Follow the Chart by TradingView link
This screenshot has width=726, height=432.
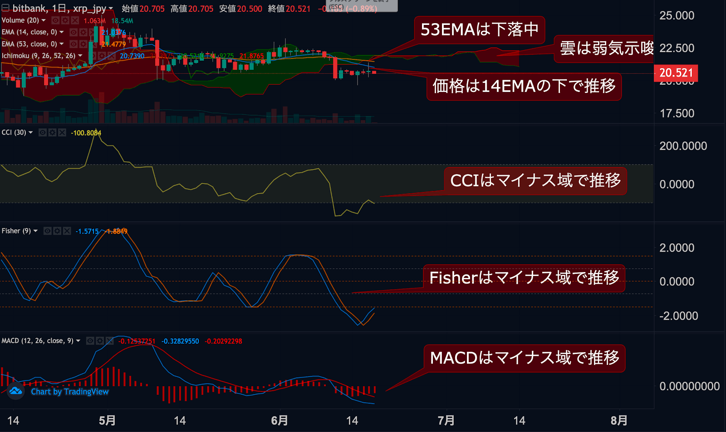click(70, 392)
